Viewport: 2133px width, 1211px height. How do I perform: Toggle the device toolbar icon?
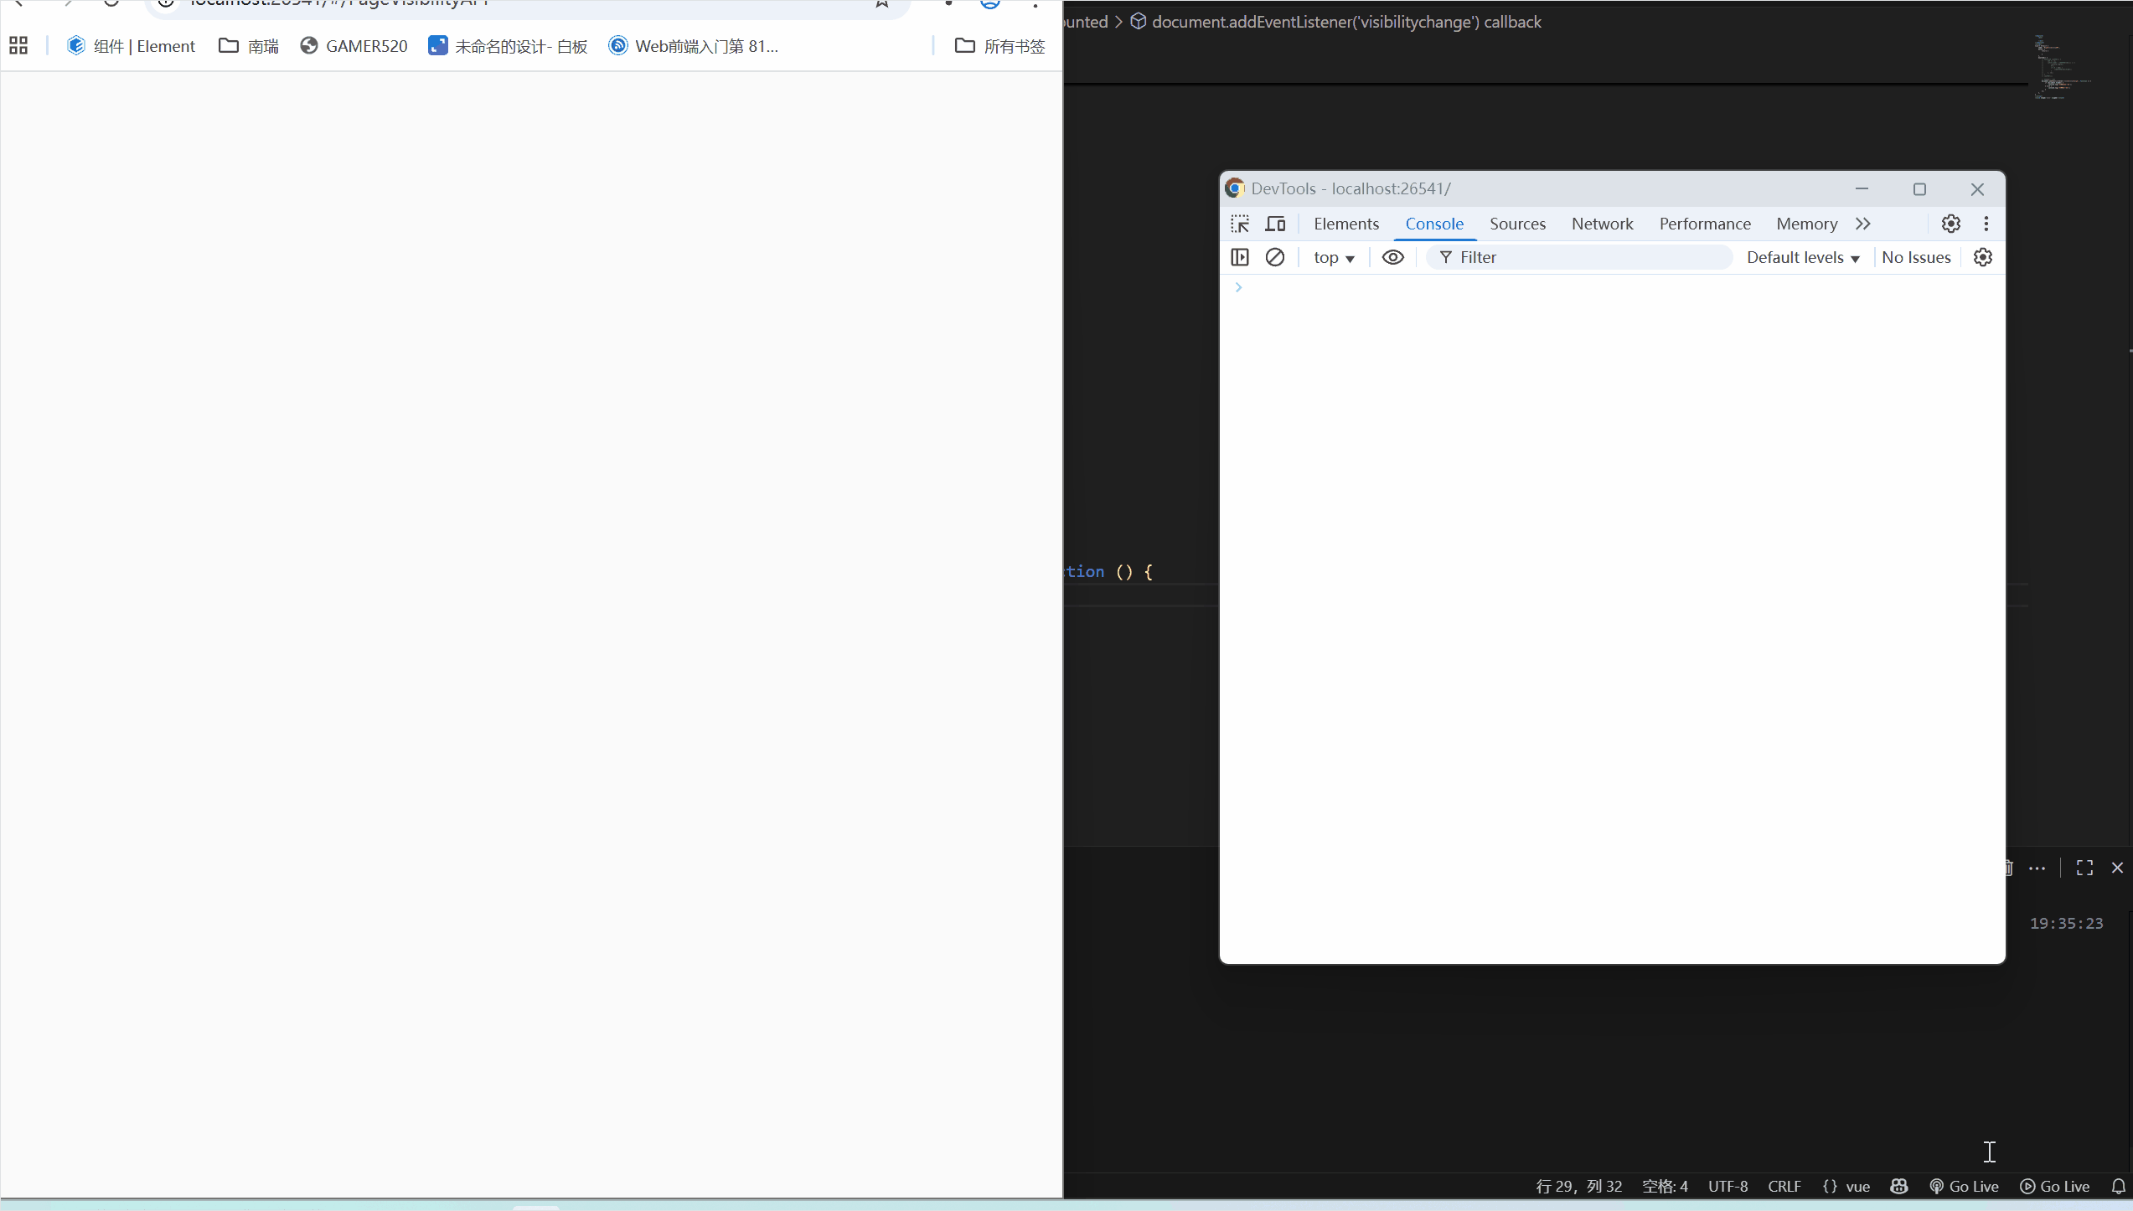pyautogui.click(x=1275, y=224)
